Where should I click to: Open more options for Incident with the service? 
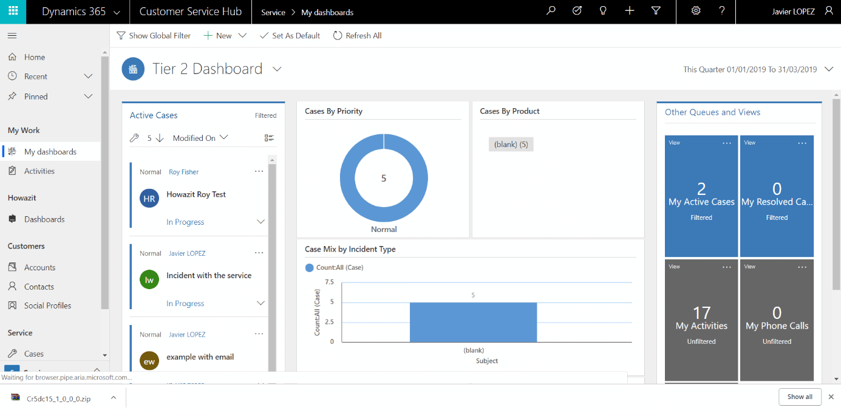[x=259, y=253]
